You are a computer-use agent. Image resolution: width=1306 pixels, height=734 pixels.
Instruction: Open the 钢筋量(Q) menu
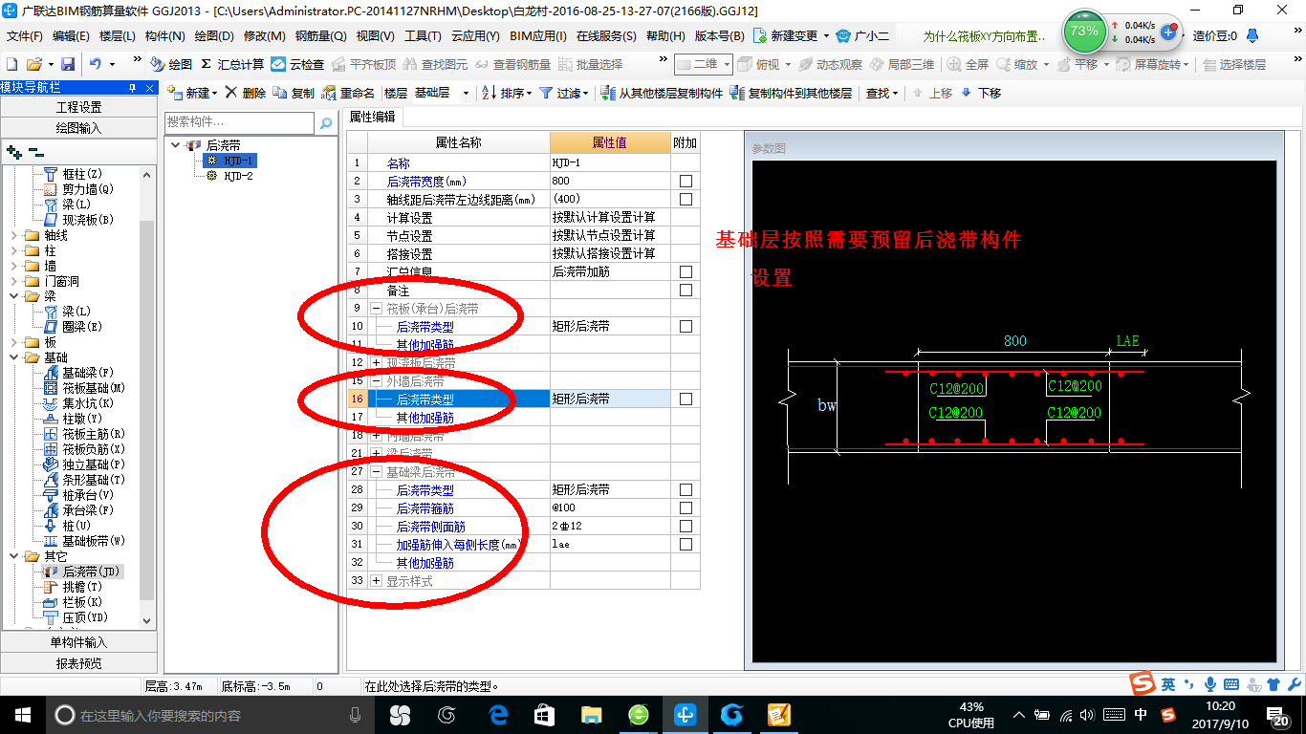pos(321,36)
